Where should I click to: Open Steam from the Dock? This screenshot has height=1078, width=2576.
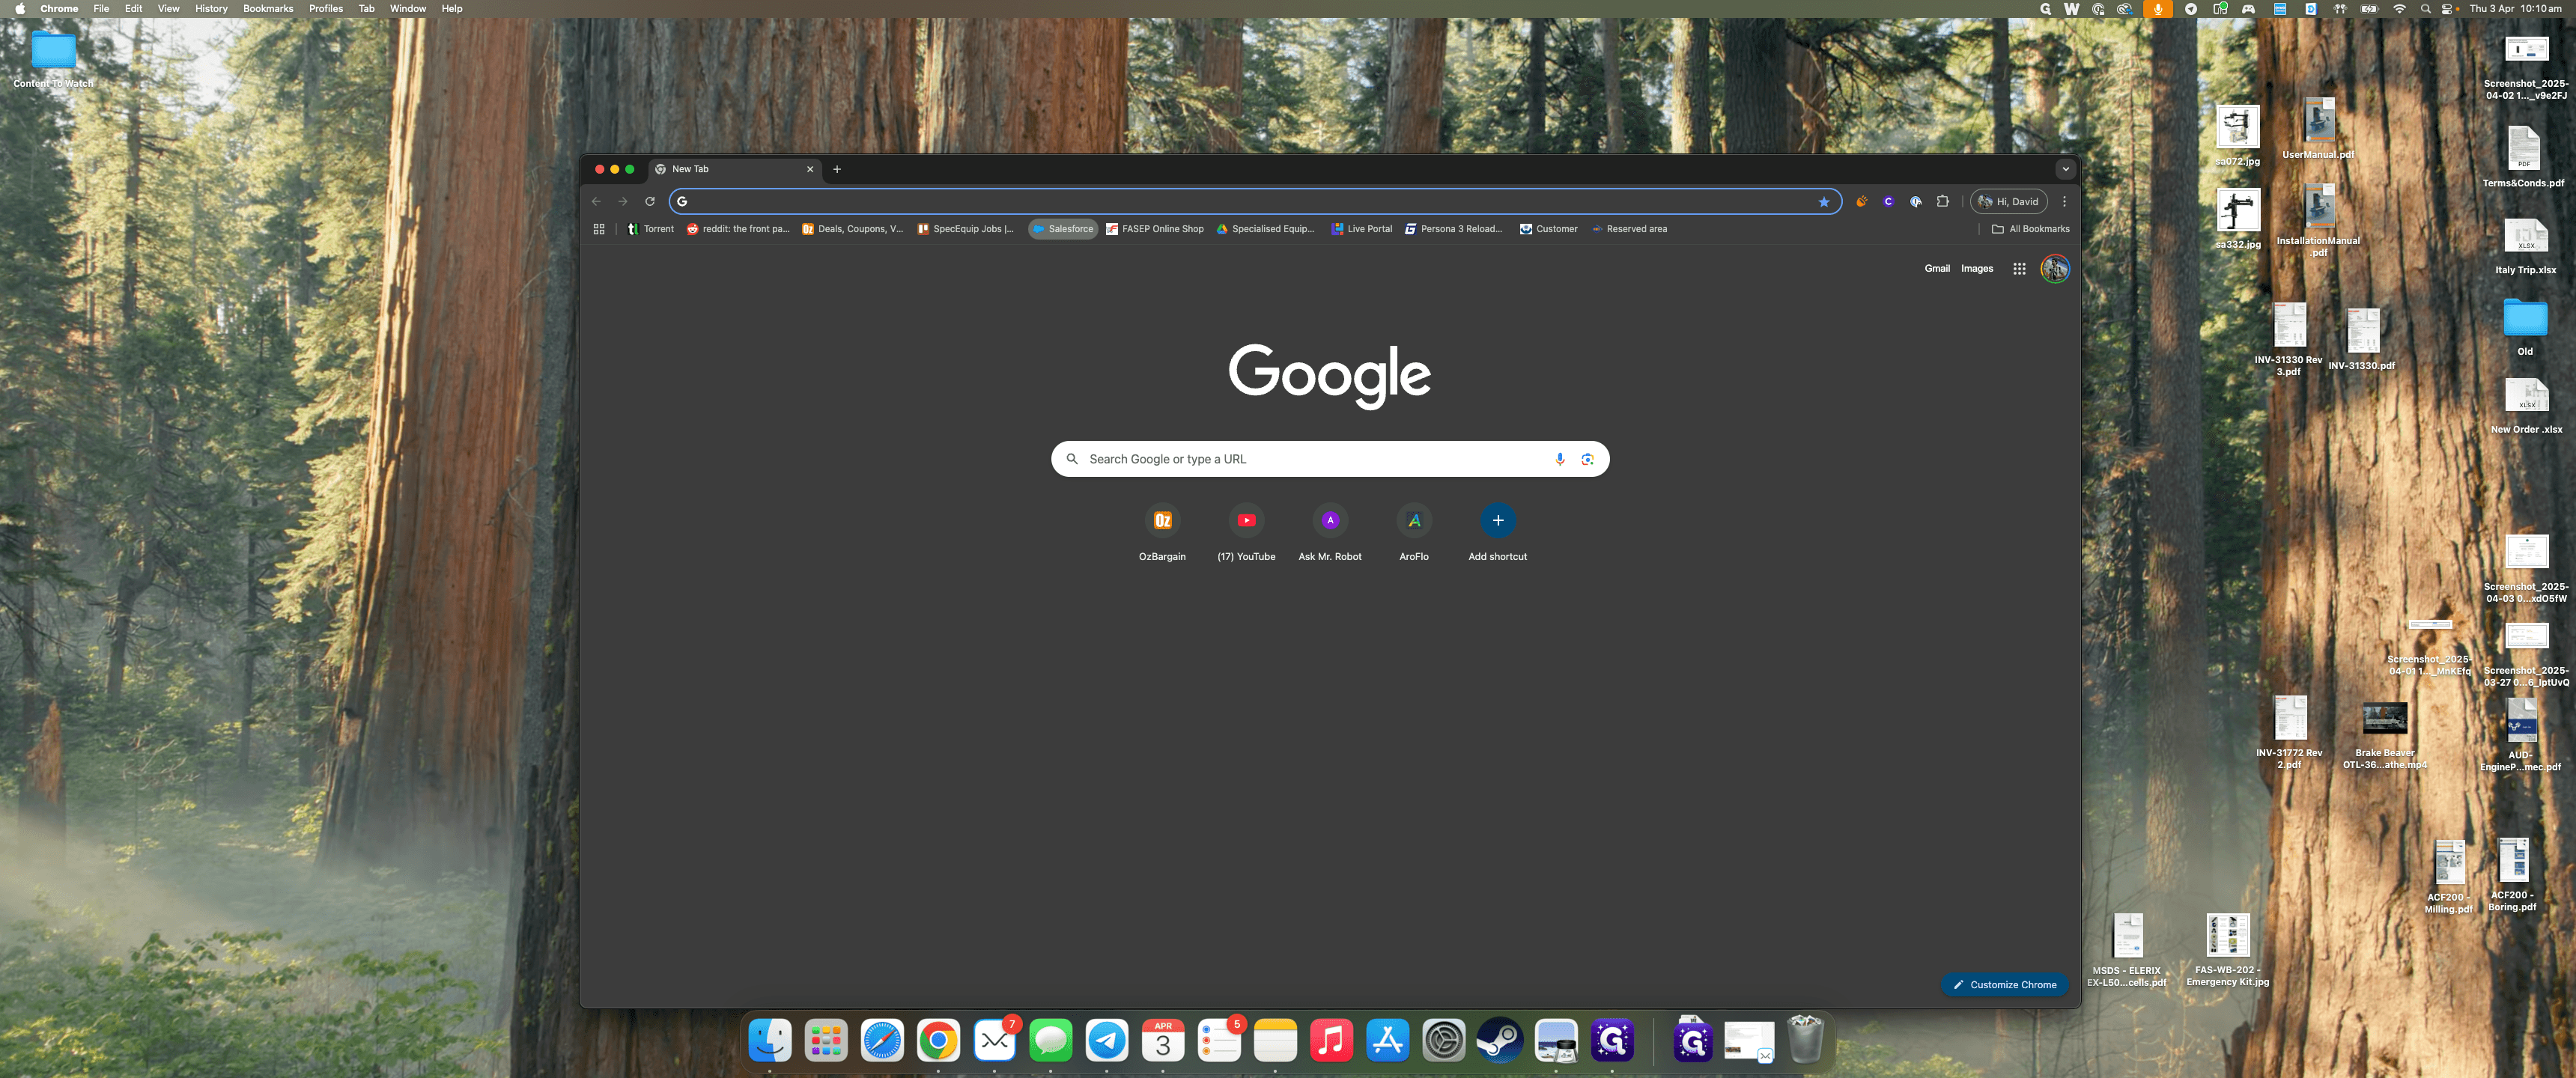point(1500,1041)
